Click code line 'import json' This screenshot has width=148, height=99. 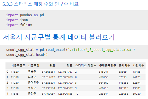point(17,20)
